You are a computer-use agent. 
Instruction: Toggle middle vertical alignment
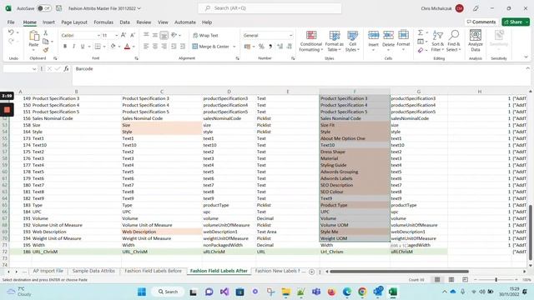coord(155,35)
